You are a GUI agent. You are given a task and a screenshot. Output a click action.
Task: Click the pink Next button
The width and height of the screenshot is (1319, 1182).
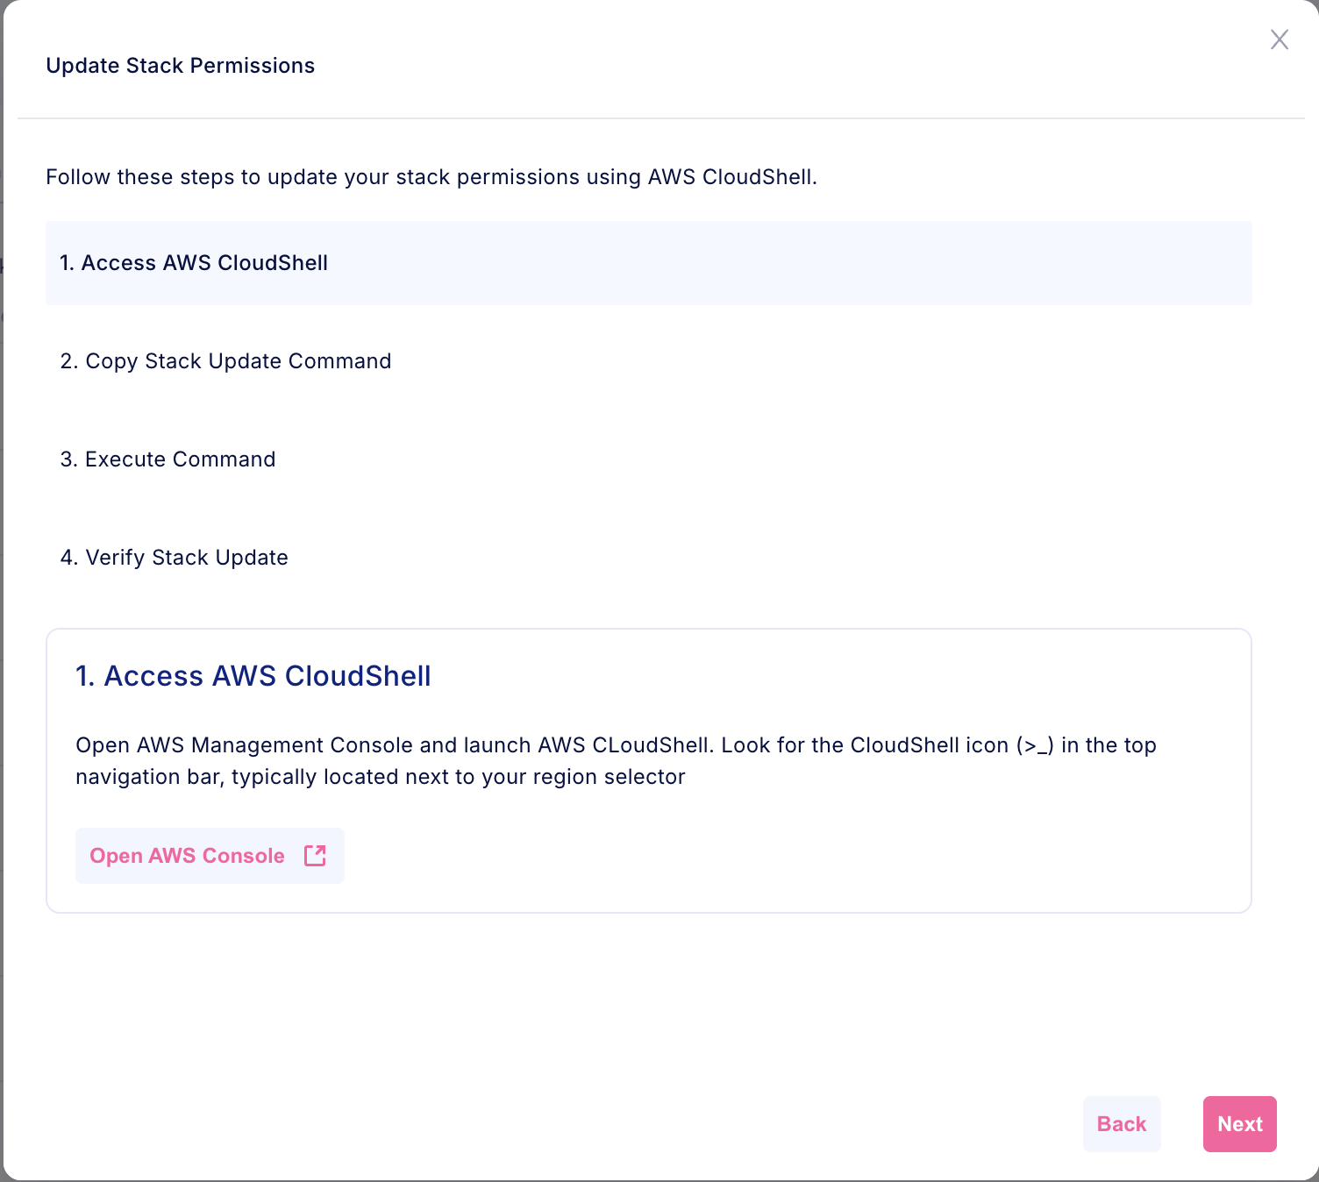click(x=1239, y=1124)
